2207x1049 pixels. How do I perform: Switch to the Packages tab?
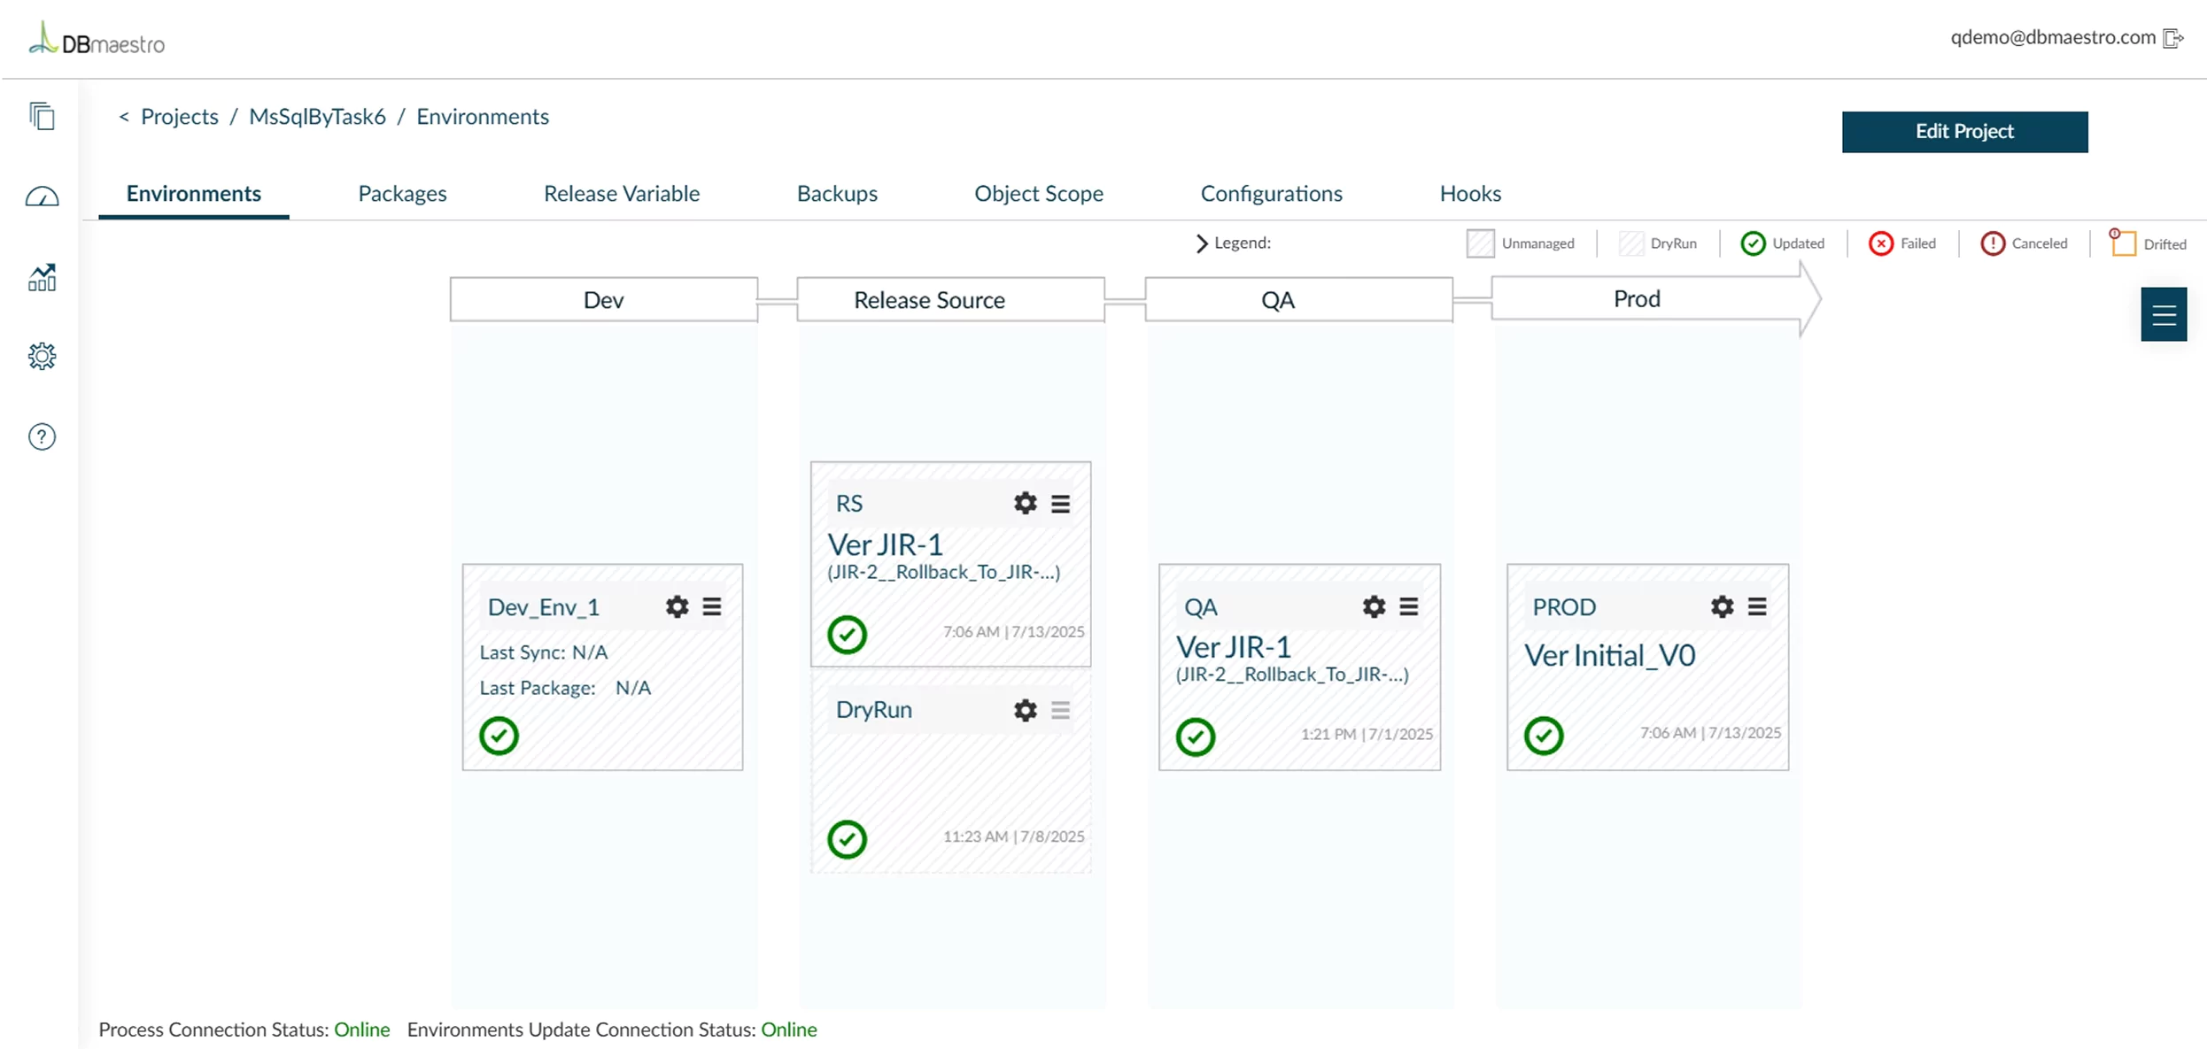click(x=402, y=193)
